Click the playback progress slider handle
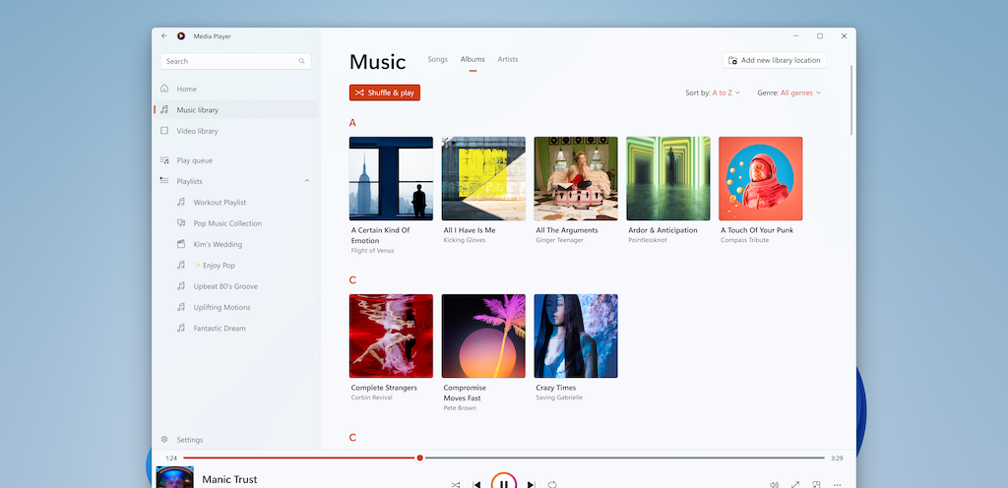This screenshot has height=488, width=1008. coord(420,457)
